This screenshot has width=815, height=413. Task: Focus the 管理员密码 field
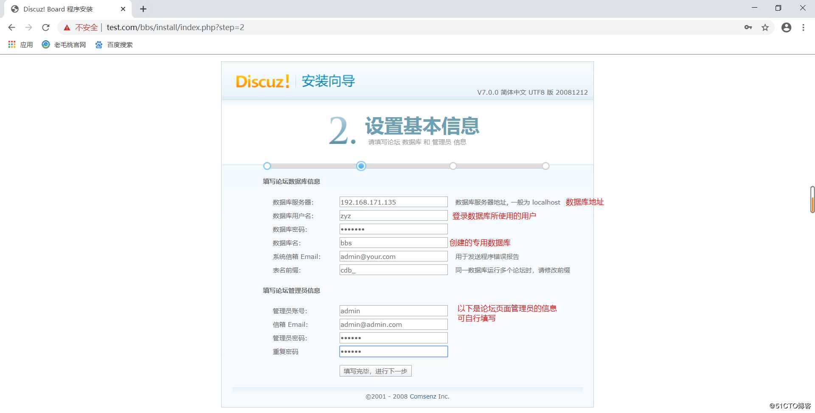pyautogui.click(x=393, y=338)
